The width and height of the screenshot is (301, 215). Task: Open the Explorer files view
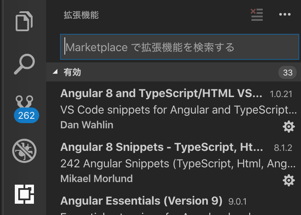24,21
